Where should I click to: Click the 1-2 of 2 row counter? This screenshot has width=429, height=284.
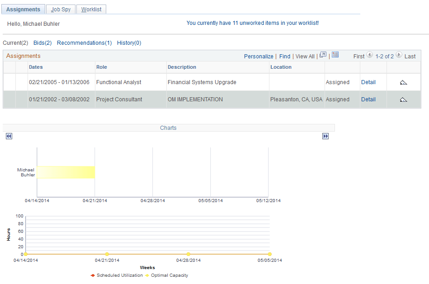[x=384, y=57]
